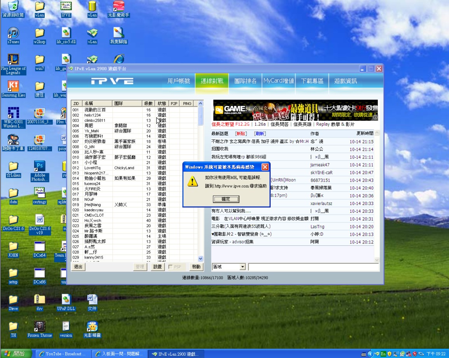Open the 資源回收筒 recycle bin icon
This screenshot has height=358, width=449.
pos(13,7)
